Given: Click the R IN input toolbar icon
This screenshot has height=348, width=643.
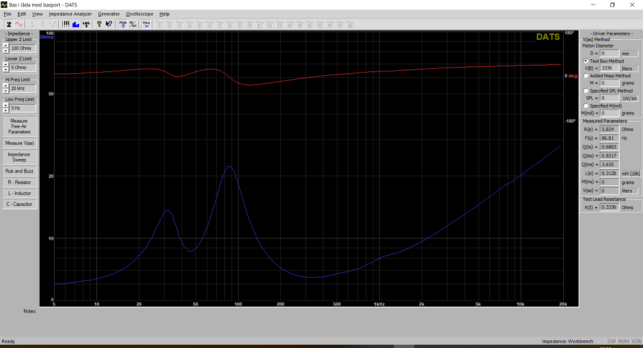Looking at the screenshot, I should coord(42,24).
